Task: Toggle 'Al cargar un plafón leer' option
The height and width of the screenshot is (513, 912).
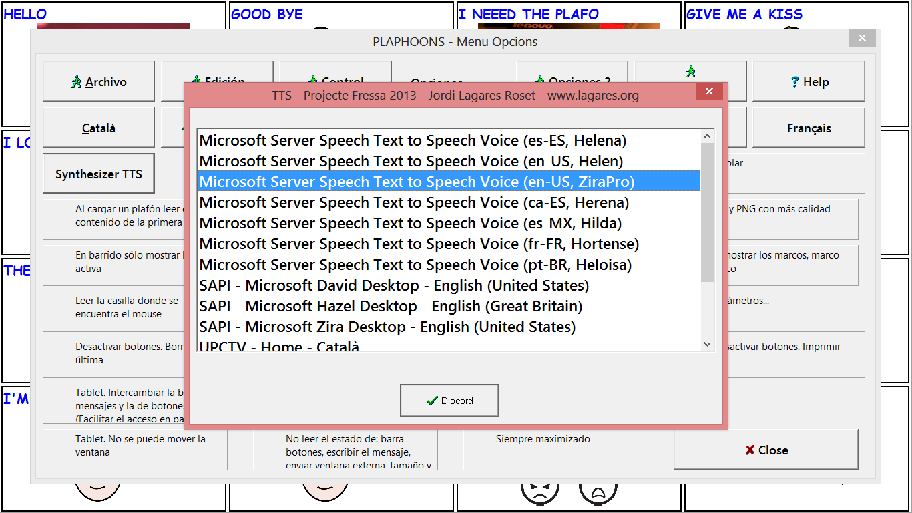Action: 113,218
